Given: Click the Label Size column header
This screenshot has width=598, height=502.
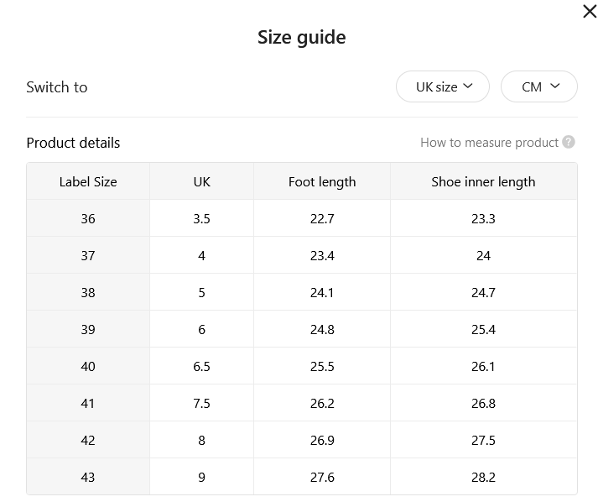Looking at the screenshot, I should click(88, 181).
